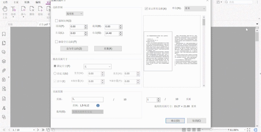Click the 顶部(P) top margin field

pyautogui.click(x=77, y=26)
